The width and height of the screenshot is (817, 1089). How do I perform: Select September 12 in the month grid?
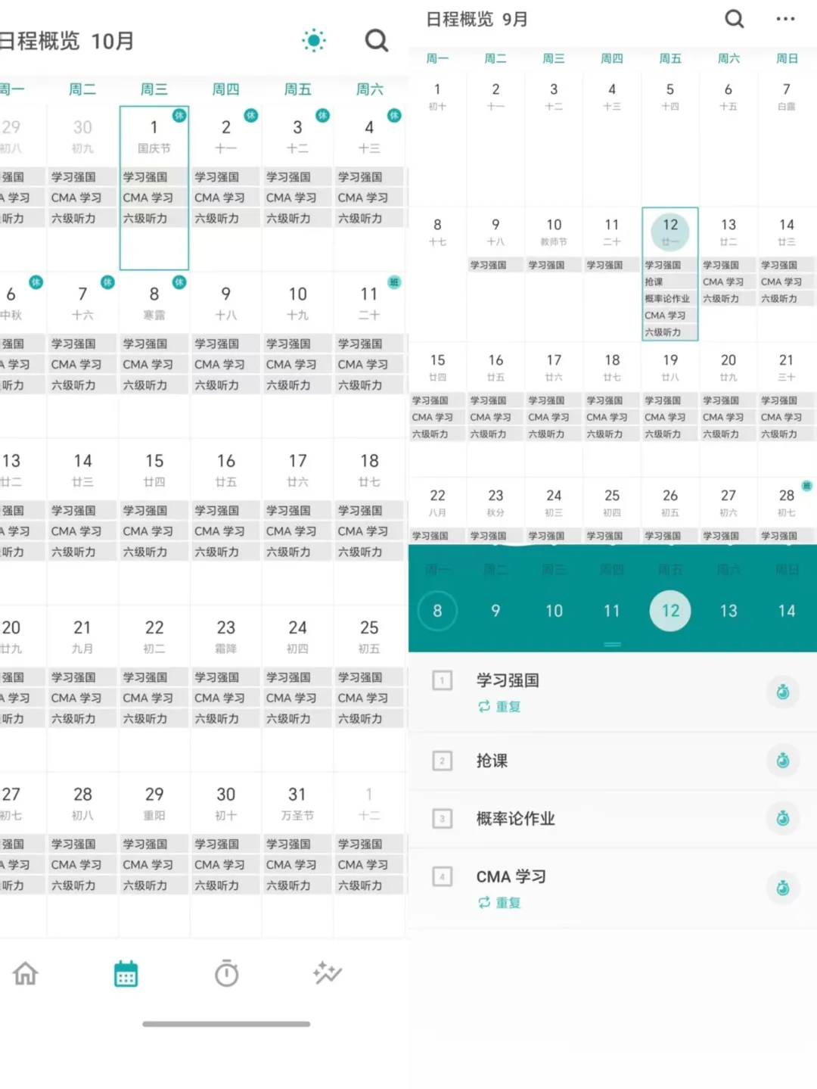[x=670, y=231]
